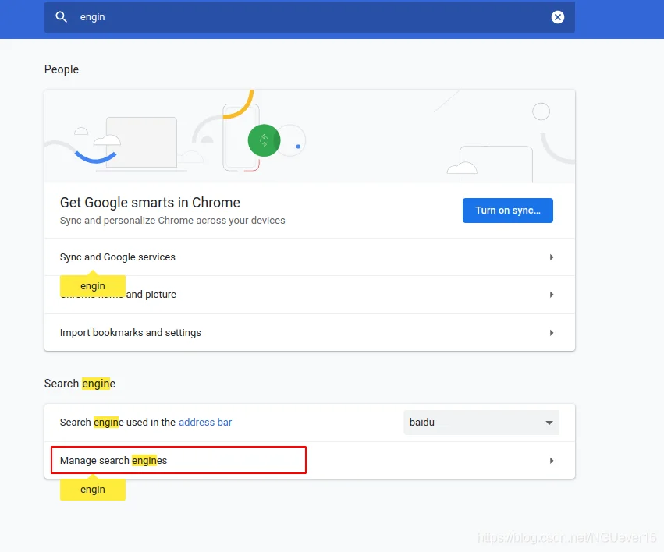Click the yellow 'engin' bubble below Manage search engines

[x=93, y=490]
